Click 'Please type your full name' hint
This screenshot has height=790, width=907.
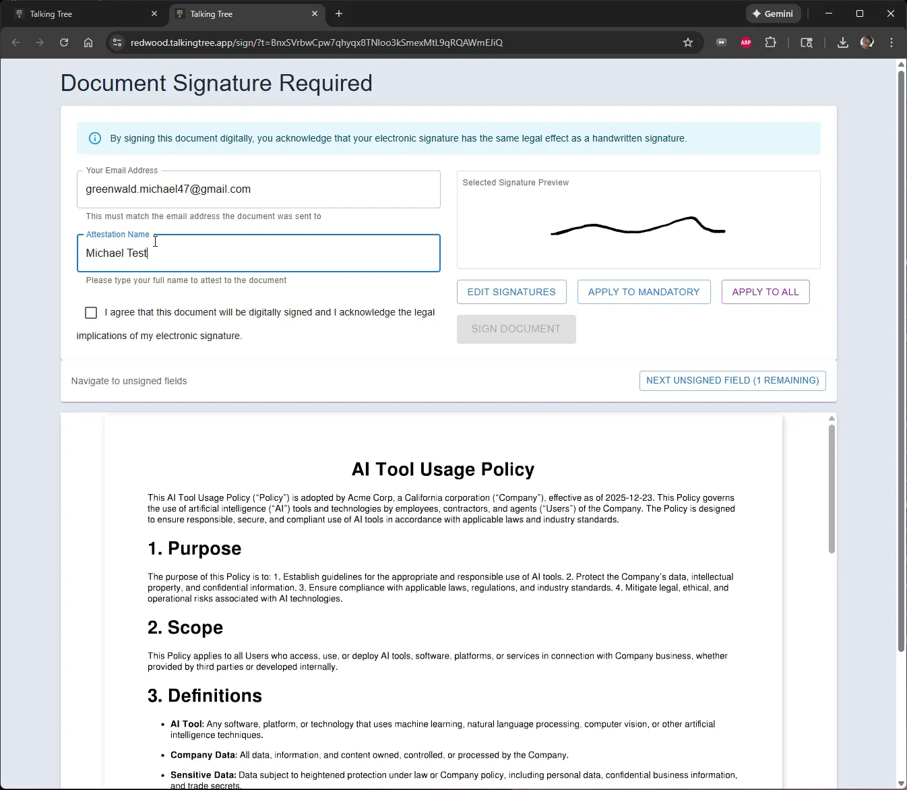point(186,280)
